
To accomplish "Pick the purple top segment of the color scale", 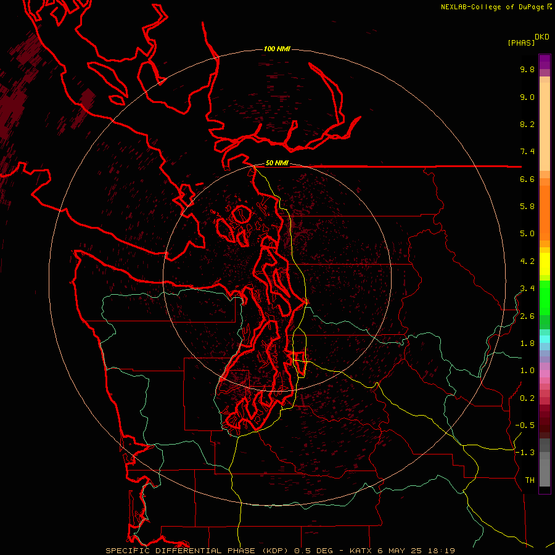I will (x=545, y=62).
